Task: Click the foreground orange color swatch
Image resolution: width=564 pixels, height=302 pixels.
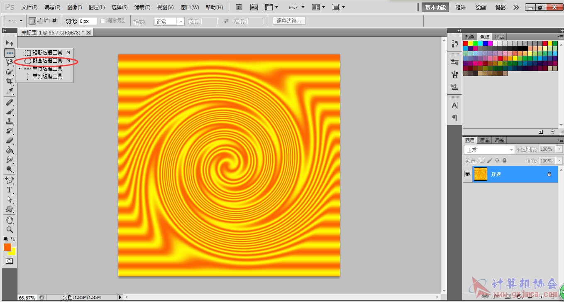Action: pos(7,247)
